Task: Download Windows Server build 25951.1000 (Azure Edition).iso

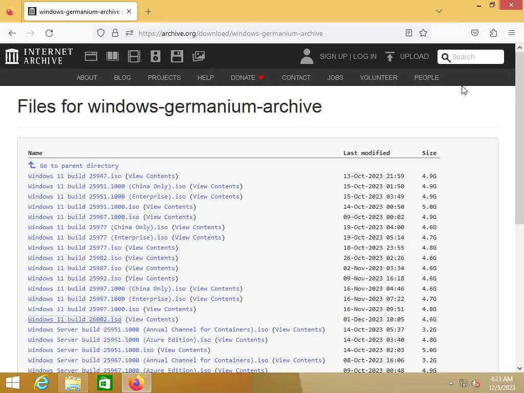Action: tap(119, 340)
